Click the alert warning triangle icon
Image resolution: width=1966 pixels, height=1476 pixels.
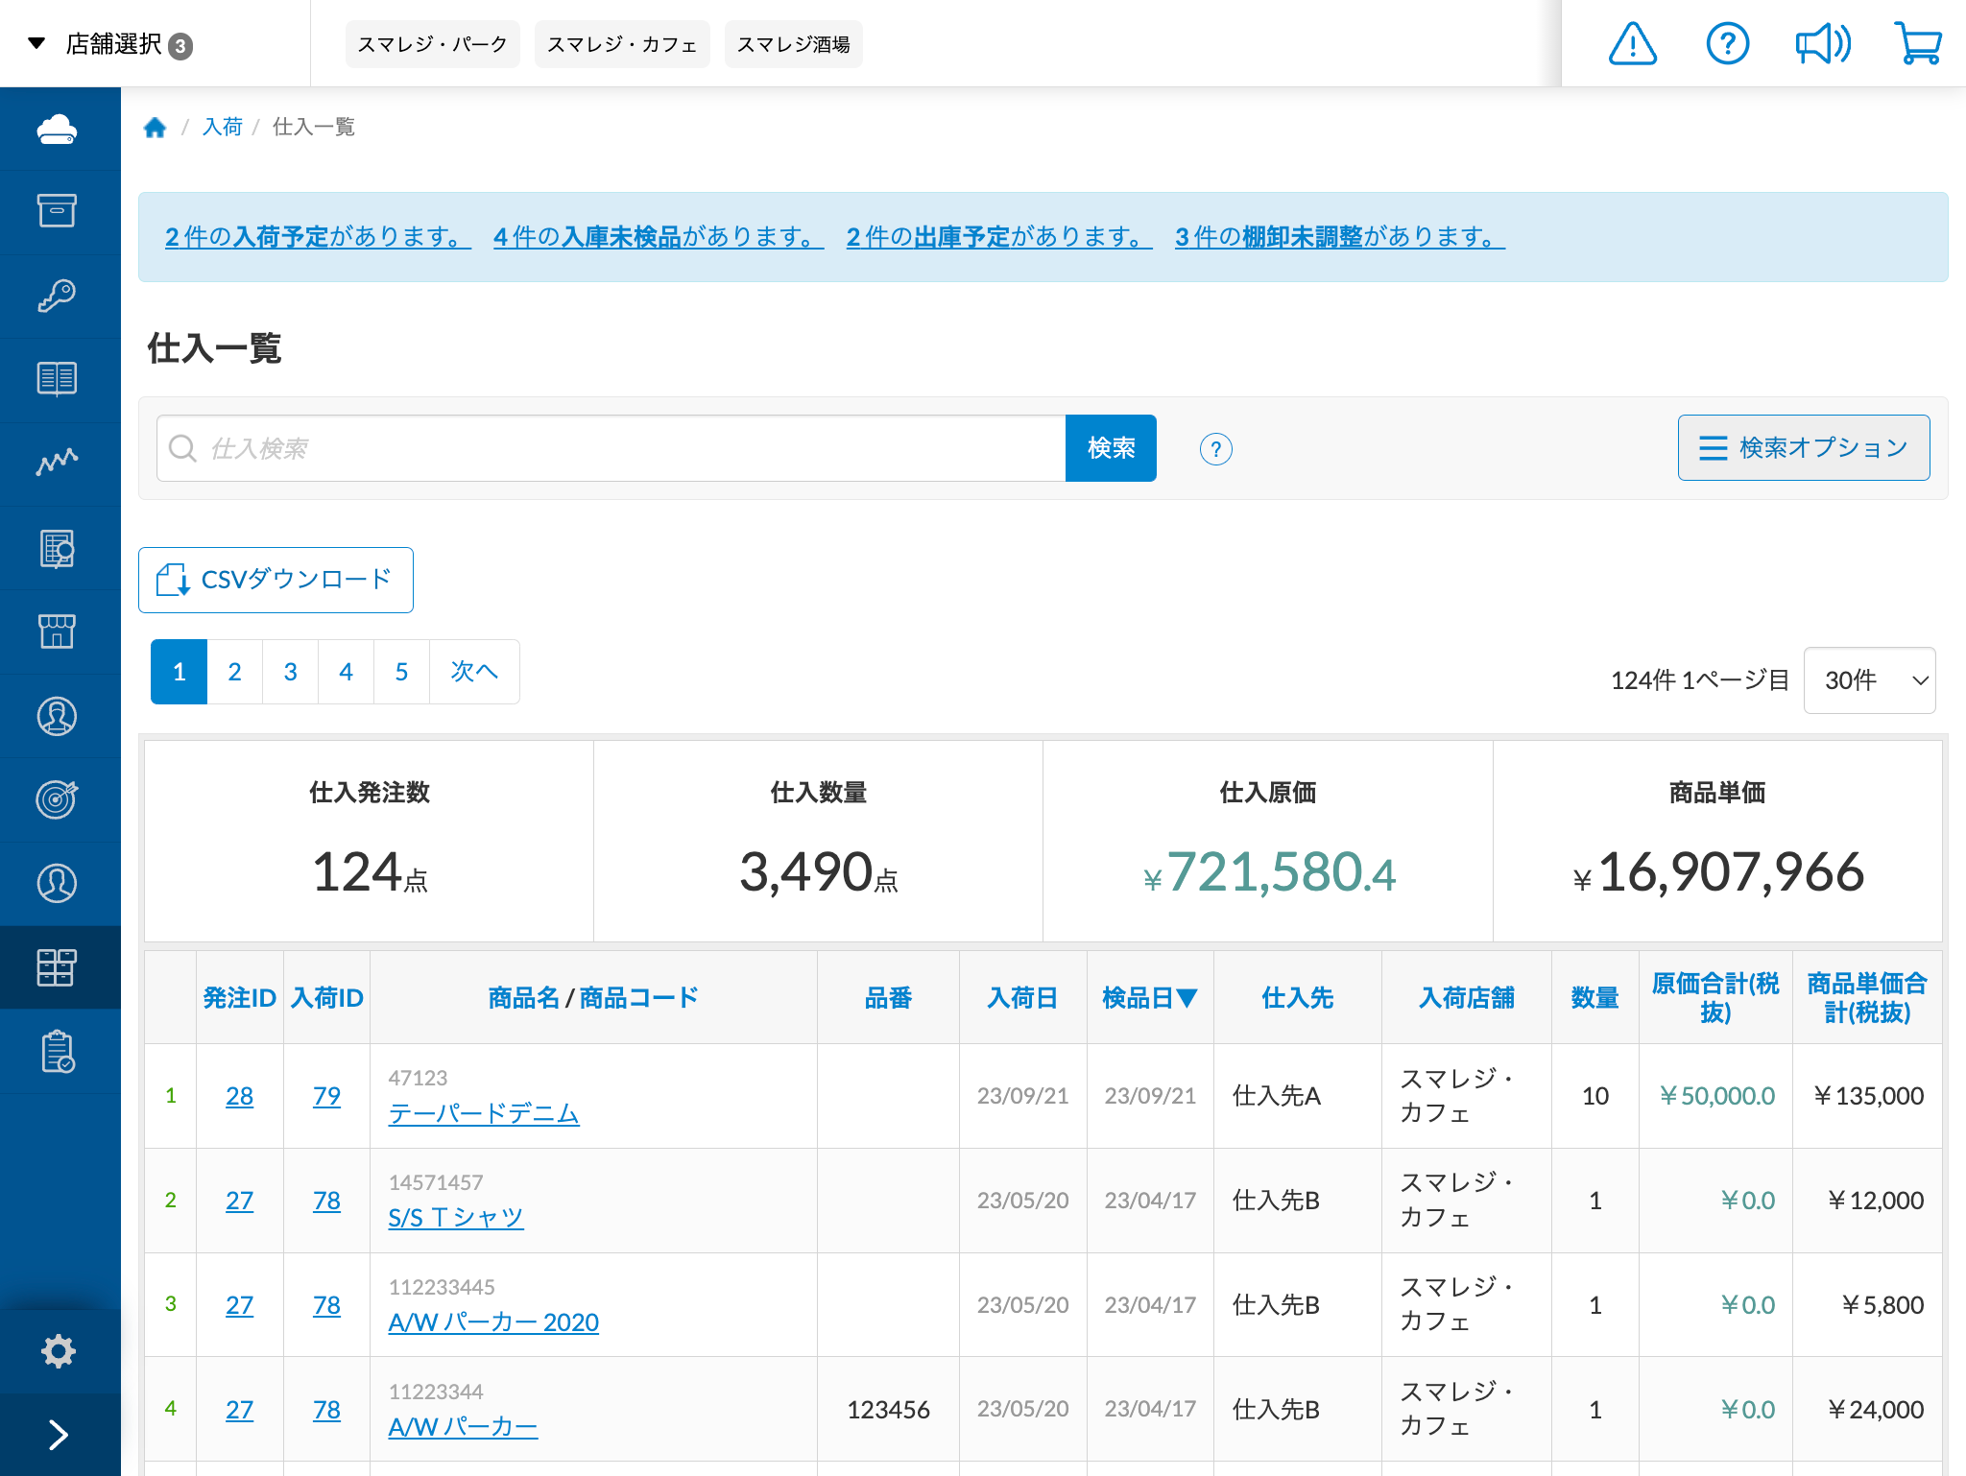[1633, 43]
